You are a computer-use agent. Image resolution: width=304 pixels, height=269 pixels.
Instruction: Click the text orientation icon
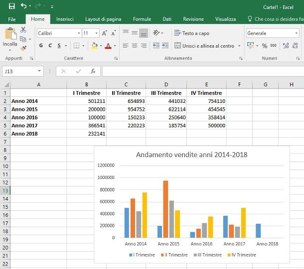coord(157,33)
